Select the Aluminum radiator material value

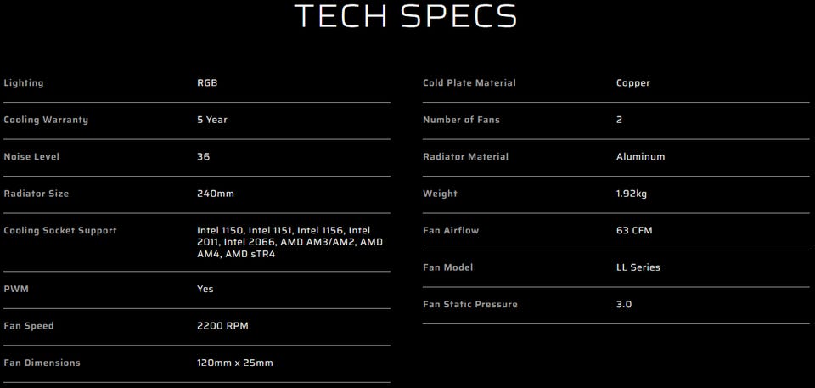click(641, 157)
